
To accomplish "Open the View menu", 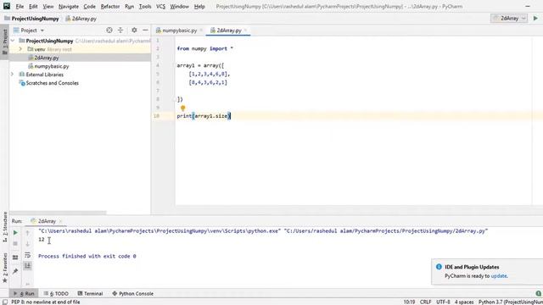I will click(x=48, y=7).
